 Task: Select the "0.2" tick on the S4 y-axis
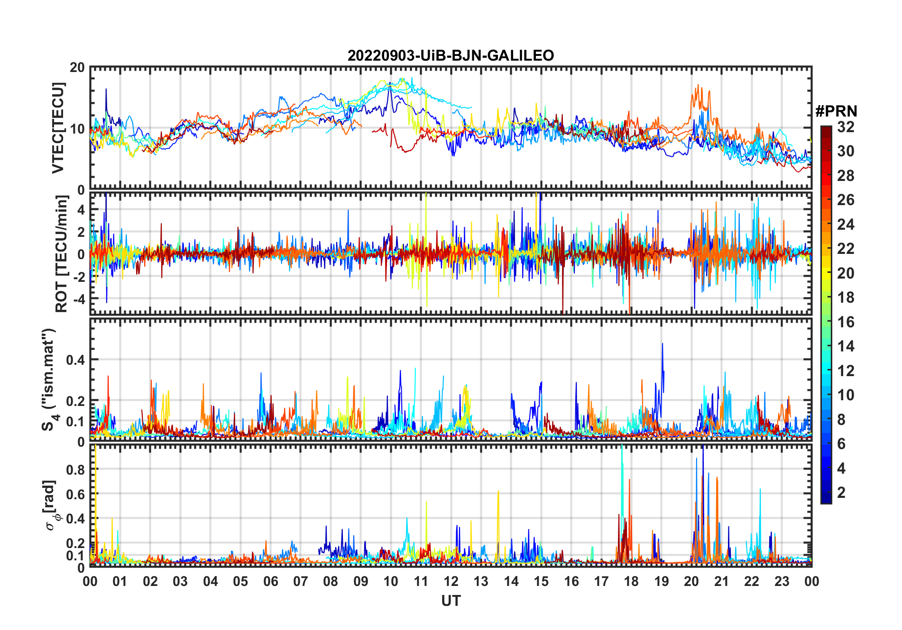tap(75, 401)
